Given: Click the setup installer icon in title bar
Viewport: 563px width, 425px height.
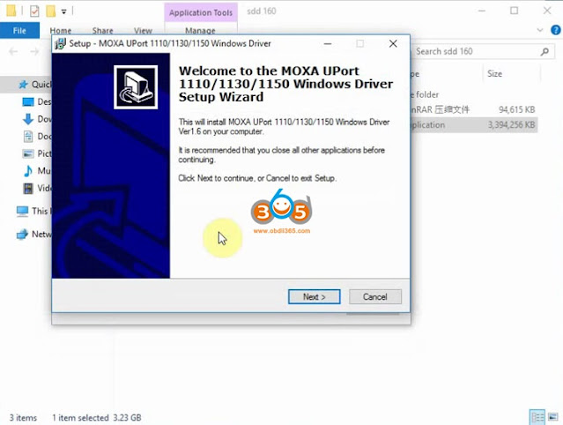Looking at the screenshot, I should (60, 44).
